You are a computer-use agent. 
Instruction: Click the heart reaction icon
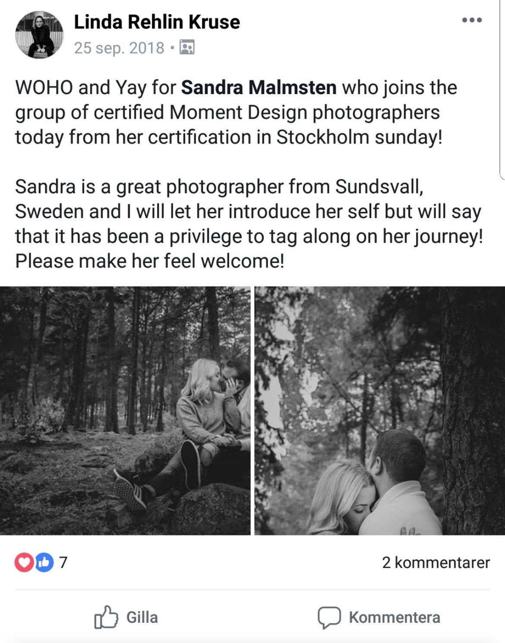25,562
